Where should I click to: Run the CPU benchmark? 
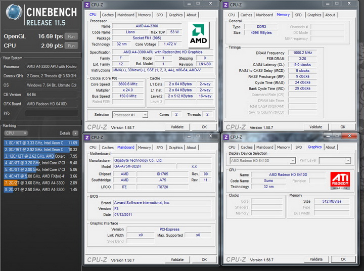coord(71,46)
